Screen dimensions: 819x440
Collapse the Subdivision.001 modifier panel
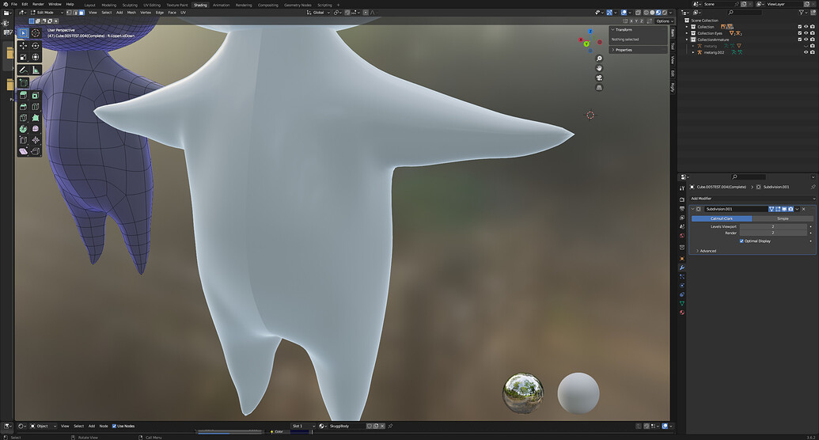pos(692,209)
